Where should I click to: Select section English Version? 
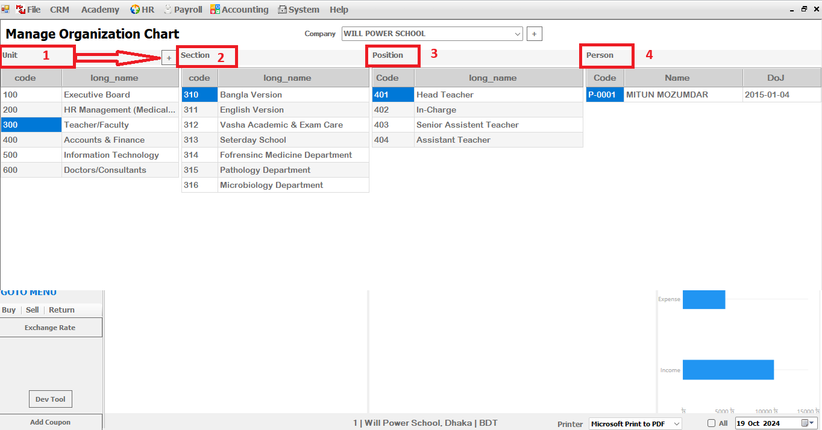click(x=275, y=110)
